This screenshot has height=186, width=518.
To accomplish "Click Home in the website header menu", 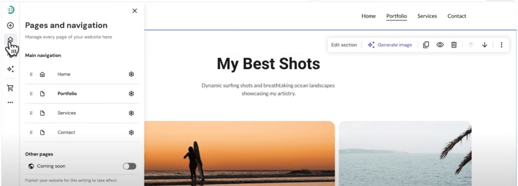I will point(368,16).
